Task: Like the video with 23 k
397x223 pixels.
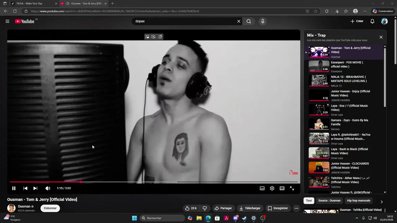Action: tap(191, 208)
